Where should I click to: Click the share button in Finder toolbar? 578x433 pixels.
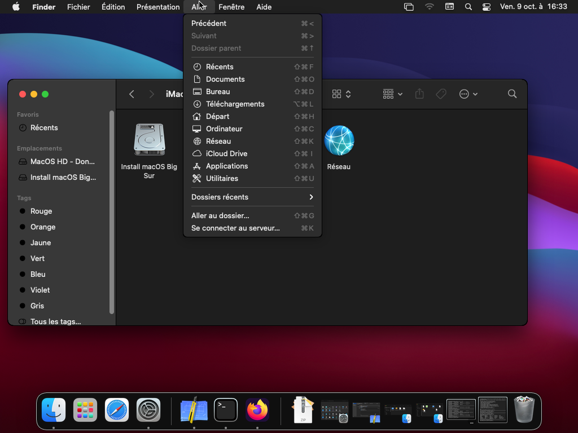tap(419, 94)
